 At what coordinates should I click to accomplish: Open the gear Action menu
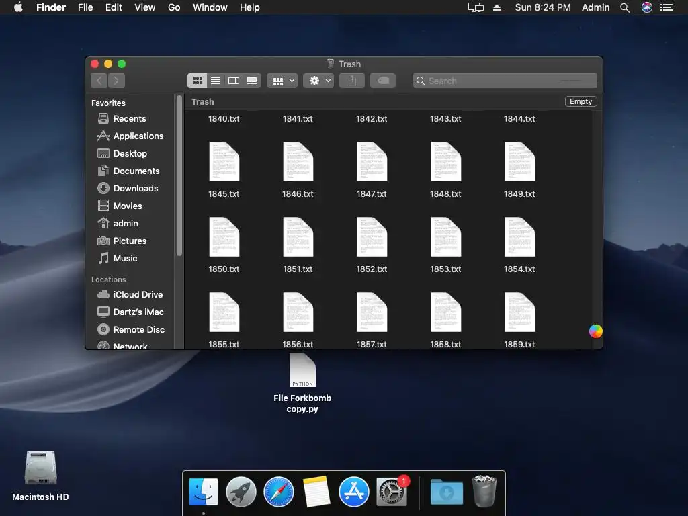click(318, 81)
